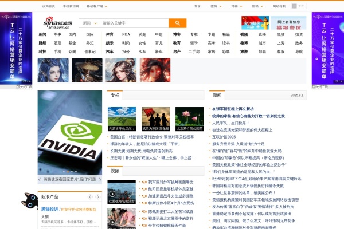Viewport: 344px width, 229px height.
Task: Open the 新闻 navigation category
Action: (42, 34)
